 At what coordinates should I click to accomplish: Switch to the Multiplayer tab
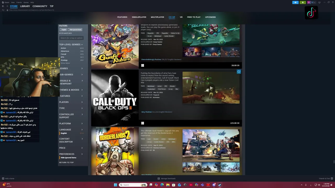(x=157, y=17)
